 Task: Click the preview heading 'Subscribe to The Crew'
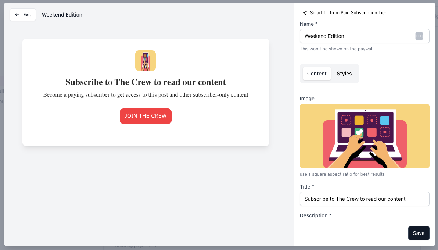(146, 82)
